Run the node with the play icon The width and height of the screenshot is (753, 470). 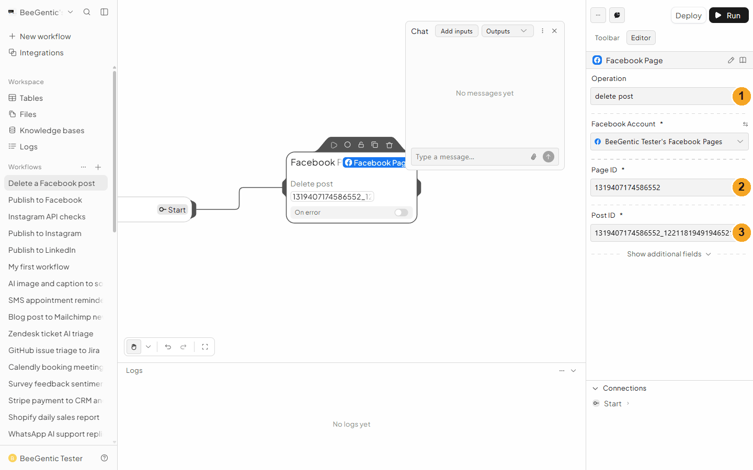334,145
